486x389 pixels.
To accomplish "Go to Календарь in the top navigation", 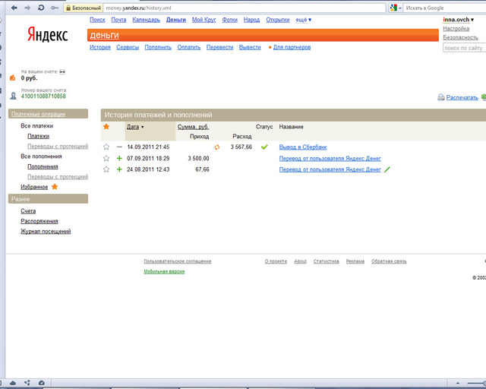I will click(x=146, y=20).
